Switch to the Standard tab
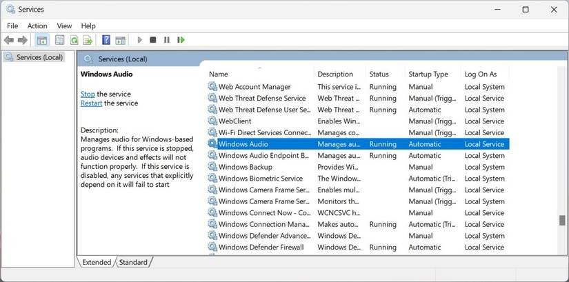This screenshot has height=282, width=569. [x=133, y=262]
